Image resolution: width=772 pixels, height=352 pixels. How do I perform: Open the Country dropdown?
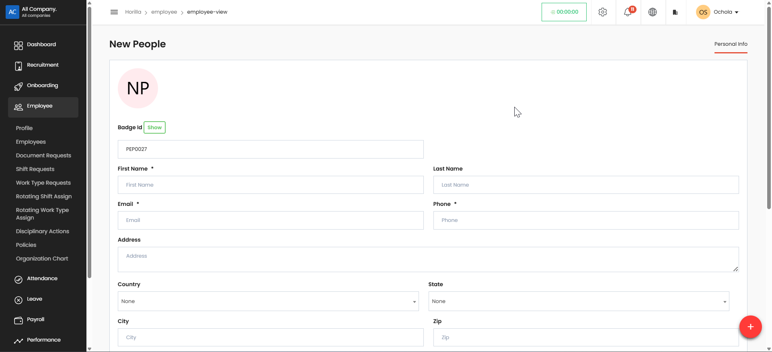[268, 301]
